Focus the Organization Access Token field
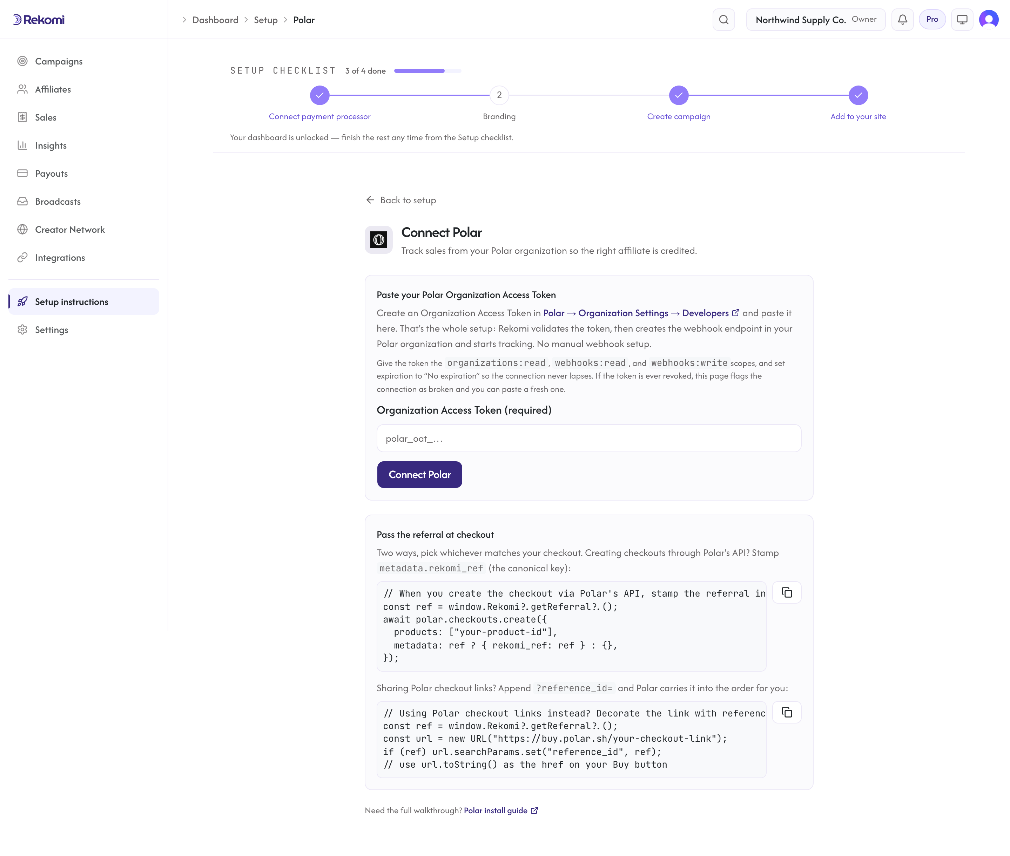The height and width of the screenshot is (856, 1010). coord(588,438)
